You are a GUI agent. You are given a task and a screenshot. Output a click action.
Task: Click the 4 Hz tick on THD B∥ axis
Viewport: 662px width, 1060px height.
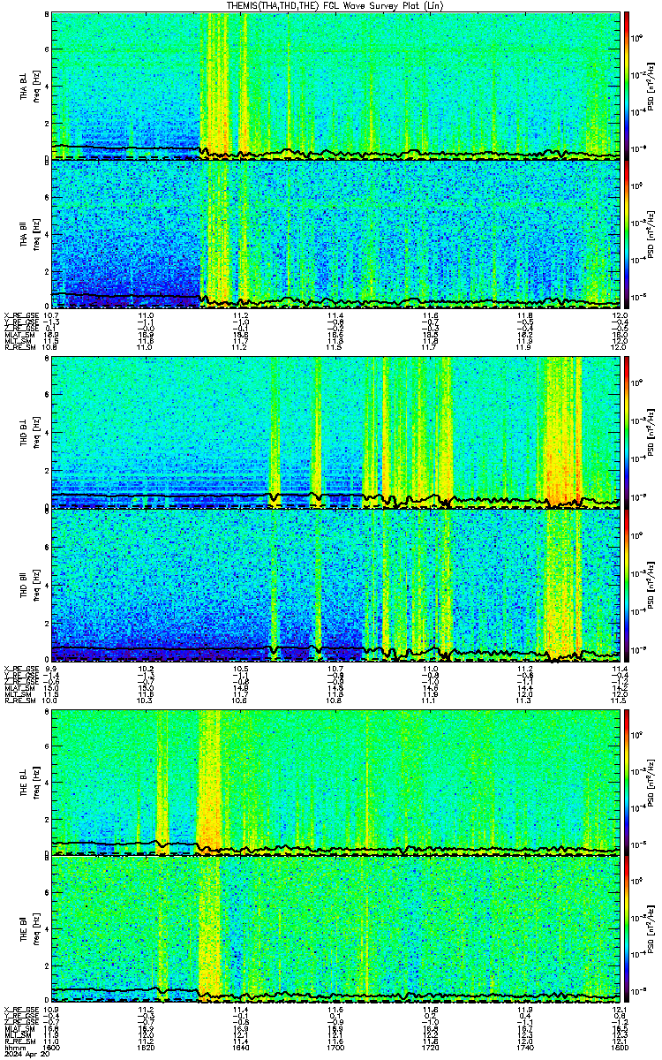point(47,584)
